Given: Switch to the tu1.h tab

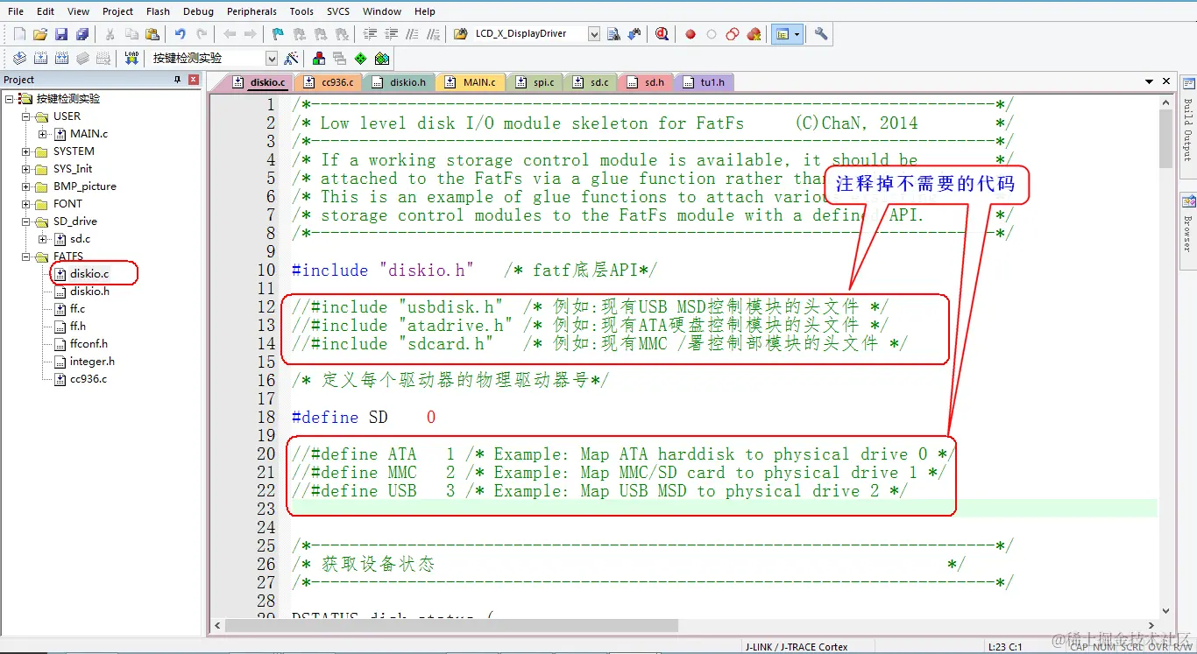Looking at the screenshot, I should [x=704, y=82].
